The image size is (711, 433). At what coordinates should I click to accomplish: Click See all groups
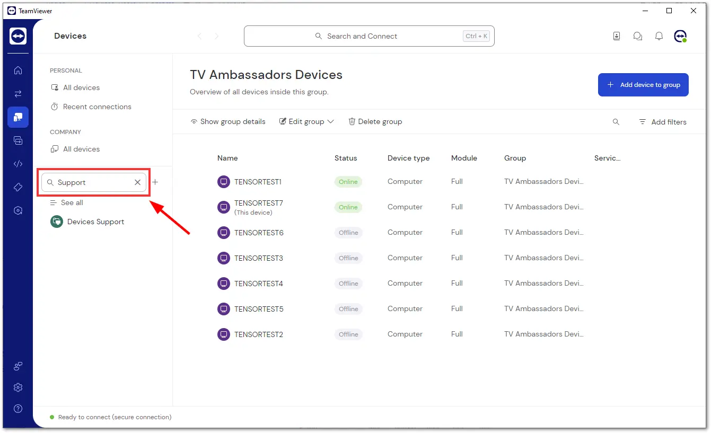click(67, 202)
